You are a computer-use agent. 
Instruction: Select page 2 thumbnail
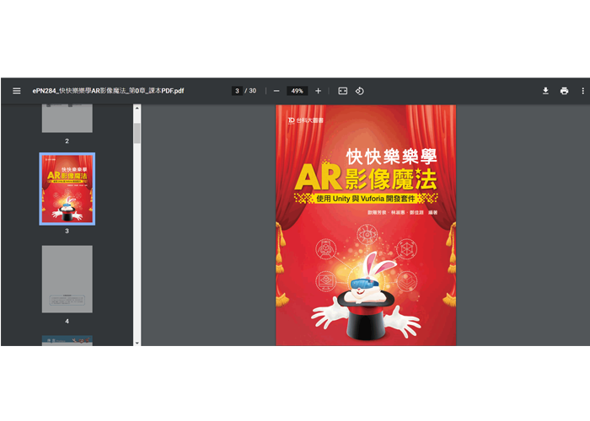[67, 119]
